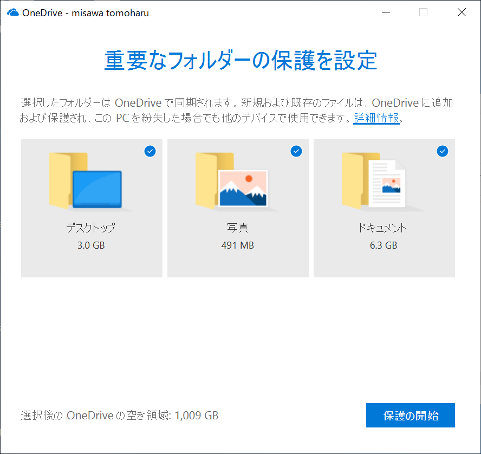Uncheck the 写真 folder checkmark
The width and height of the screenshot is (481, 454).
(x=296, y=151)
